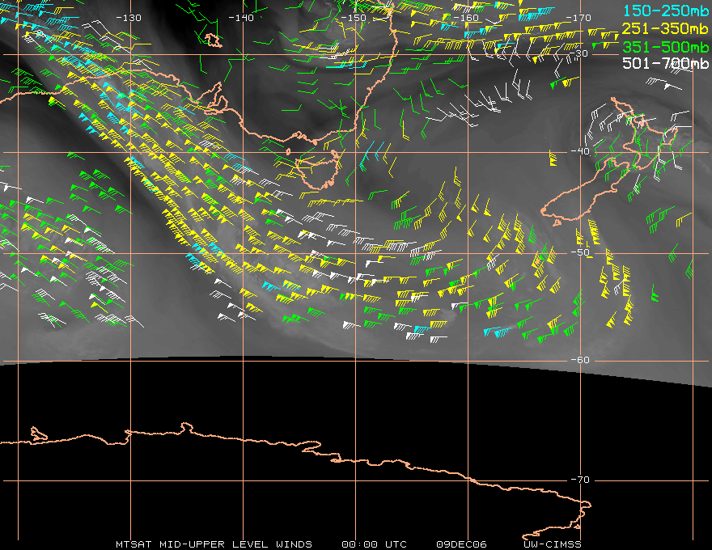Click the 00:00 UTC time stamp
The image size is (712, 550).
[374, 544]
